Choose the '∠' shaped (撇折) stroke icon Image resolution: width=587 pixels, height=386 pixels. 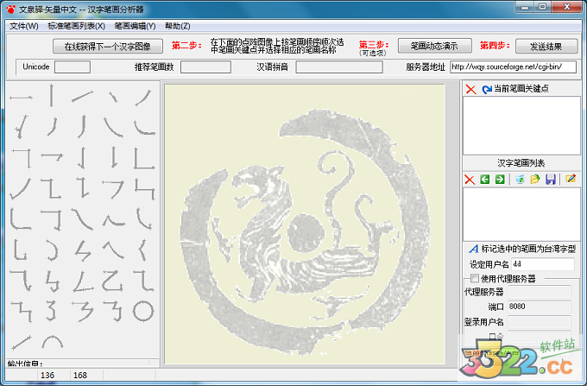point(83,281)
